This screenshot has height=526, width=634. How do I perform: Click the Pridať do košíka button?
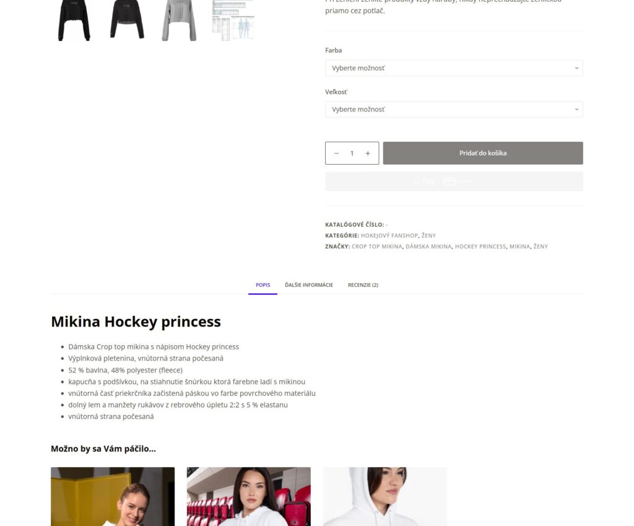(x=483, y=153)
